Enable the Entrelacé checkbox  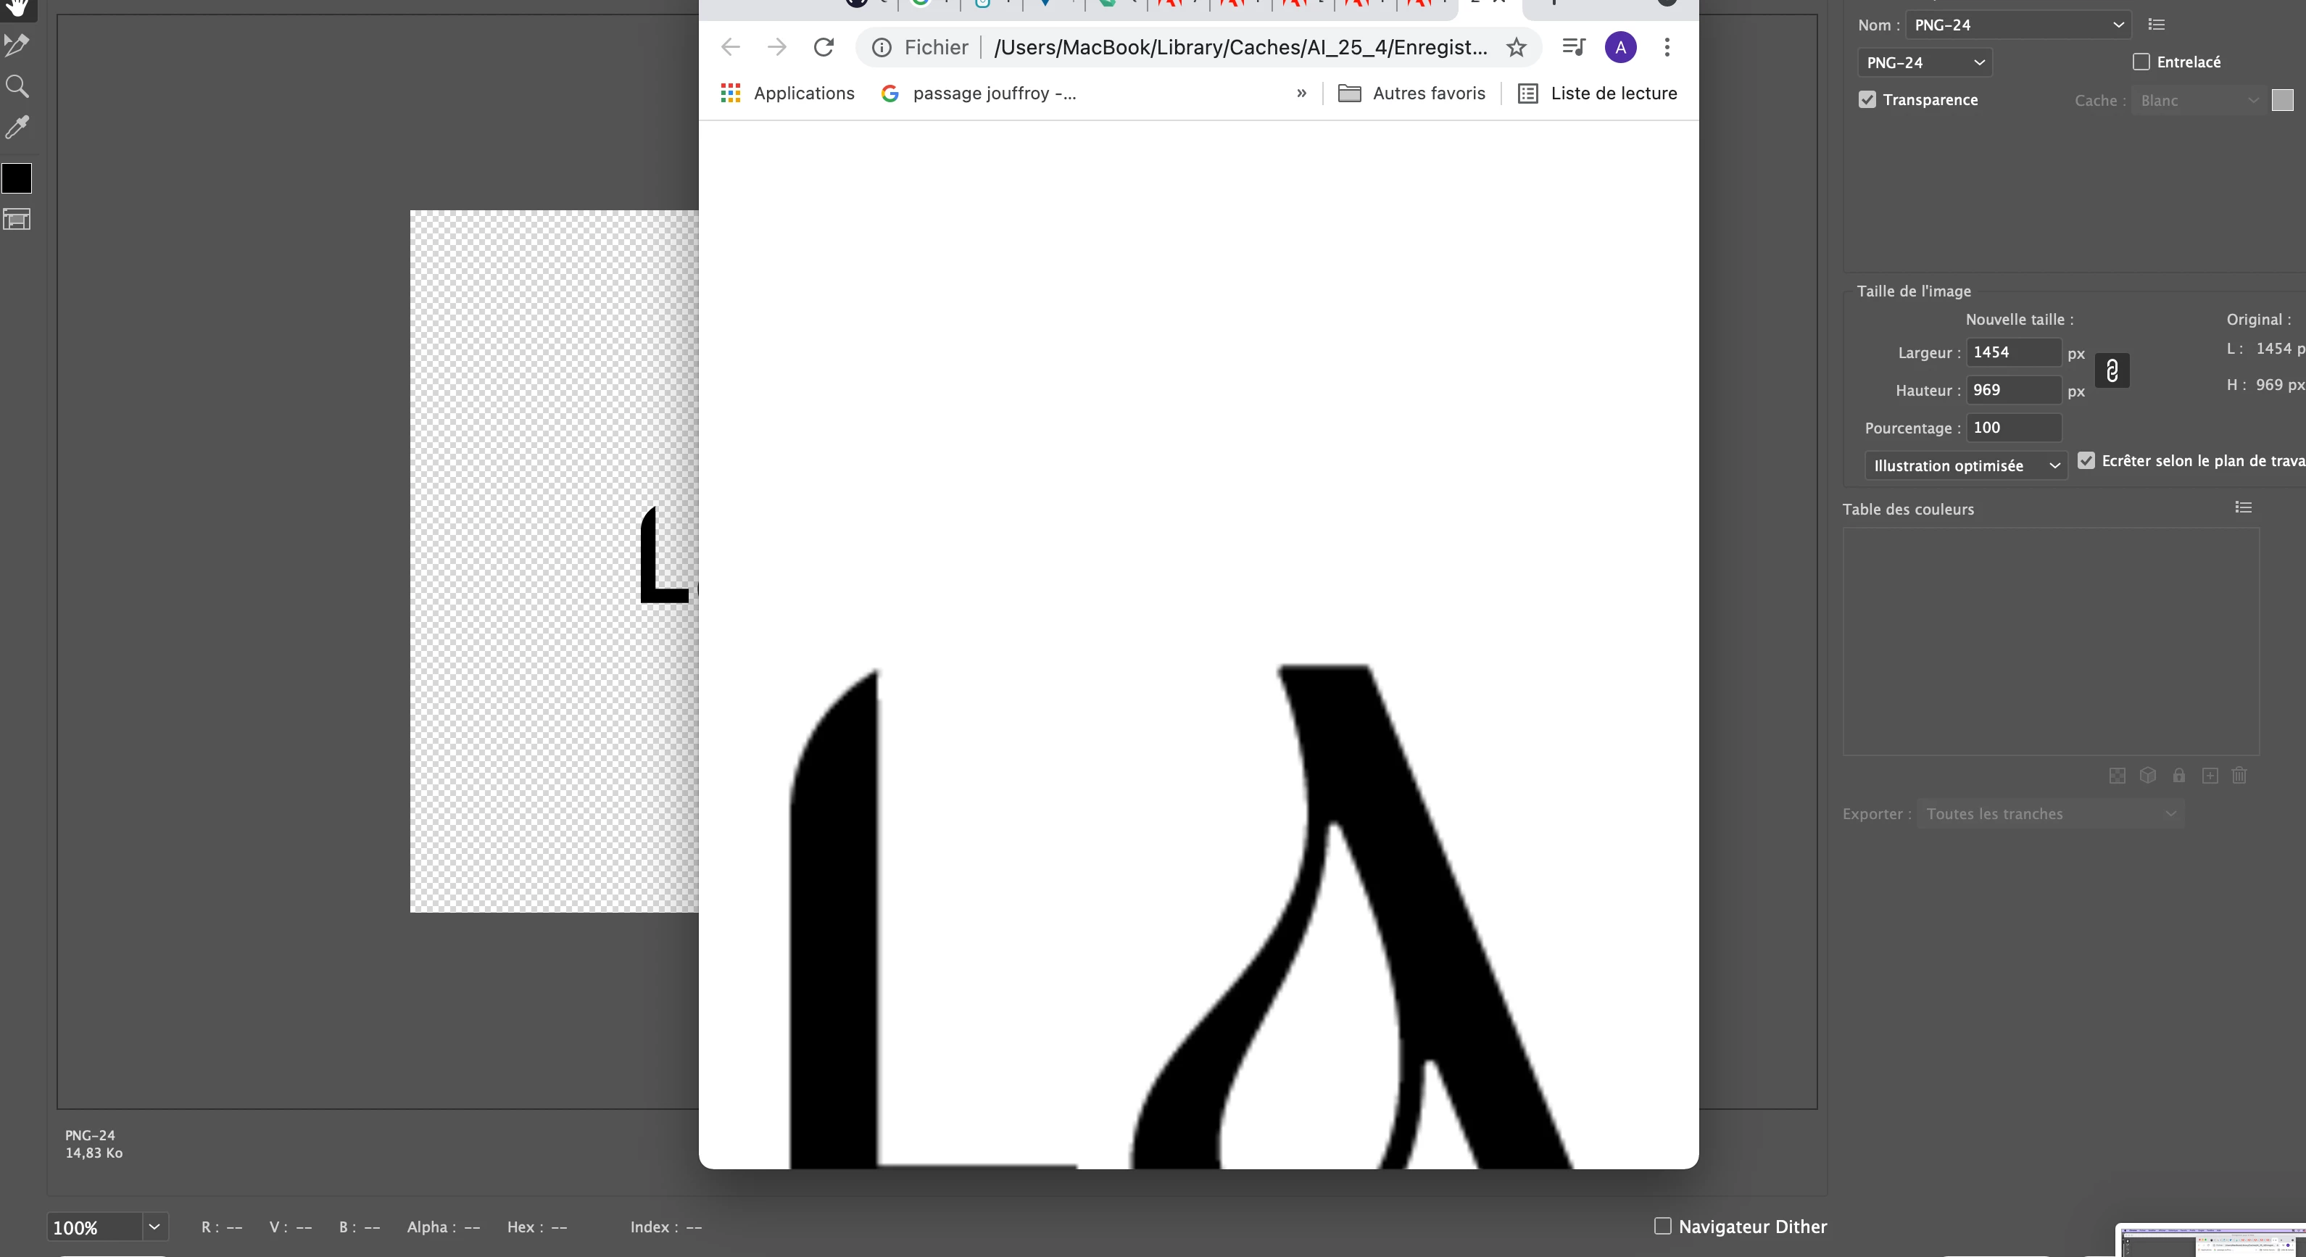click(2141, 62)
